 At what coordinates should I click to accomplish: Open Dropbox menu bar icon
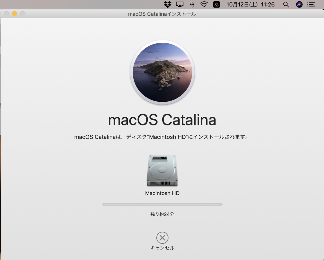pos(168,4)
